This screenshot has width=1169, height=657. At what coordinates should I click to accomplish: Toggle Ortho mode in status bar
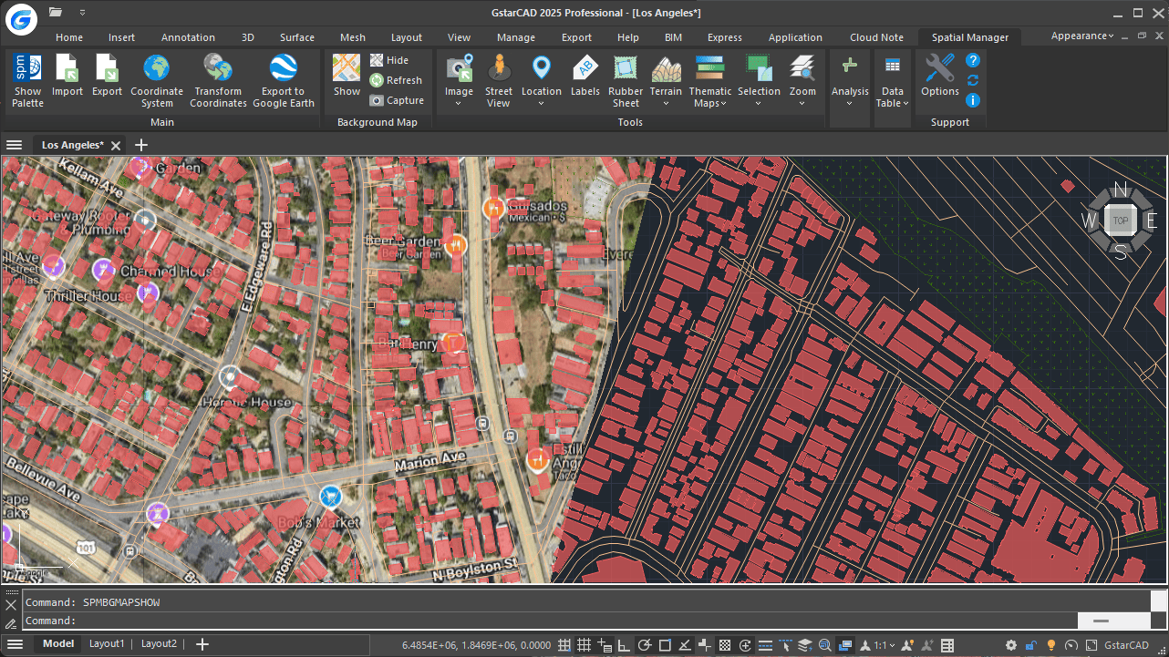[x=625, y=645]
